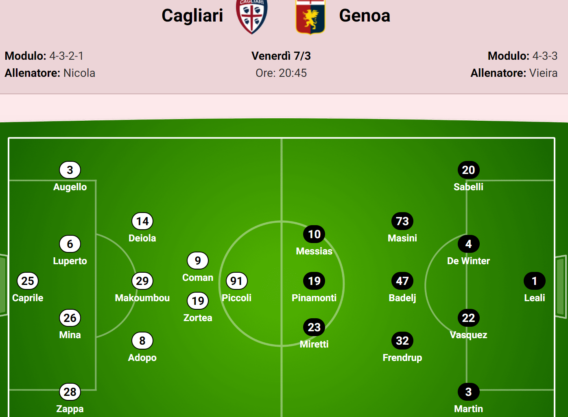Image resolution: width=568 pixels, height=417 pixels.
Task: Select Makoumbou's number 29 badge
Action: coord(142,281)
